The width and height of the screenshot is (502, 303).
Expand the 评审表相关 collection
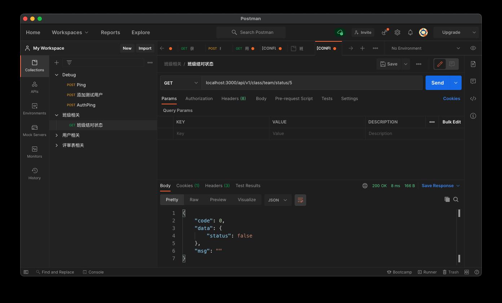tap(57, 145)
